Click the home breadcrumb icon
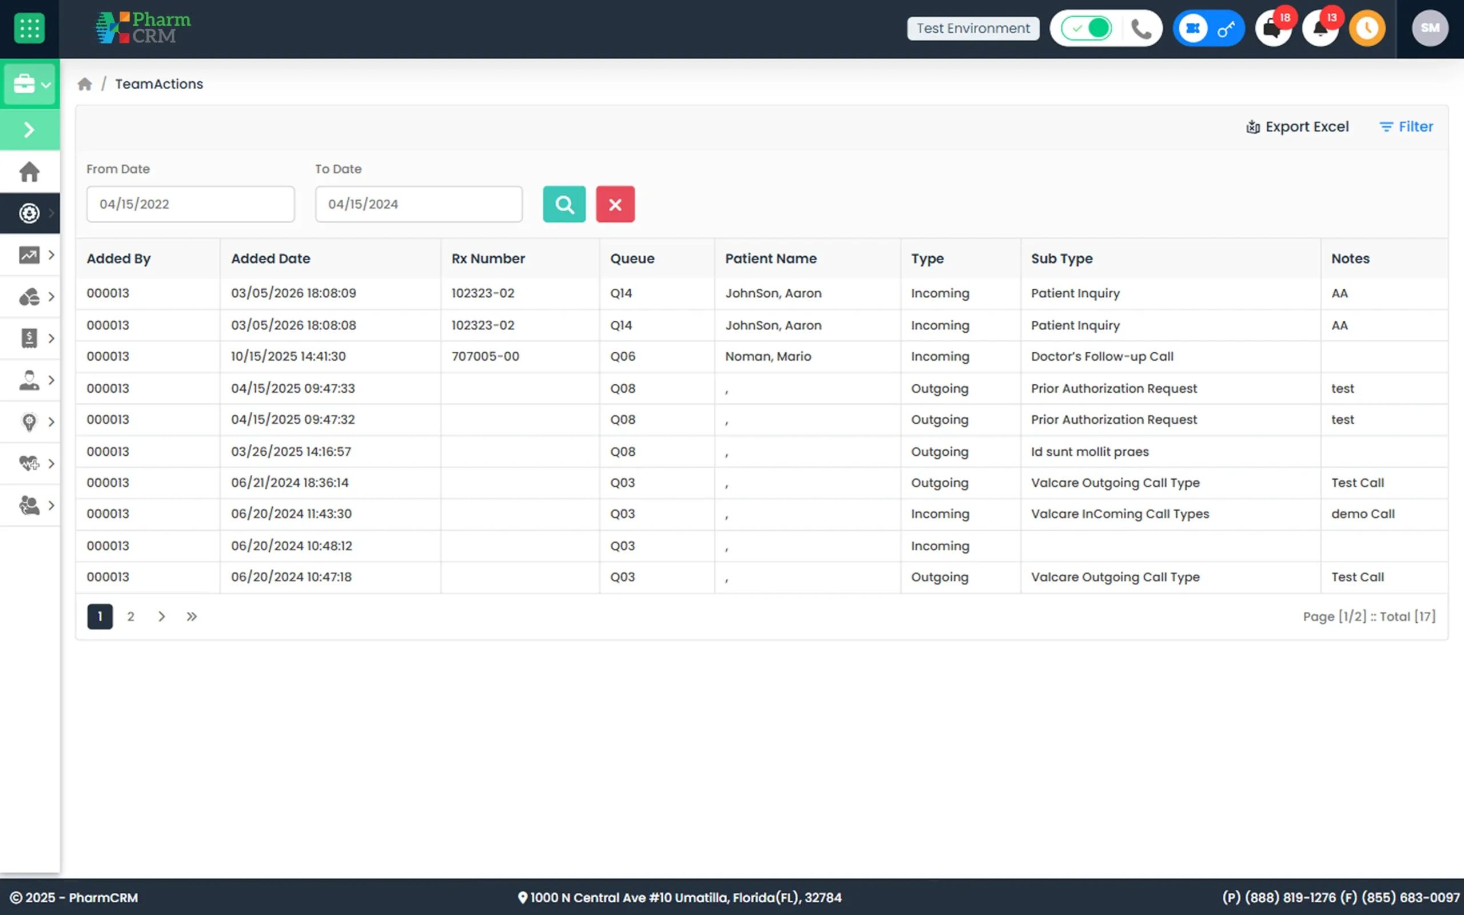1464x915 pixels. pos(85,84)
